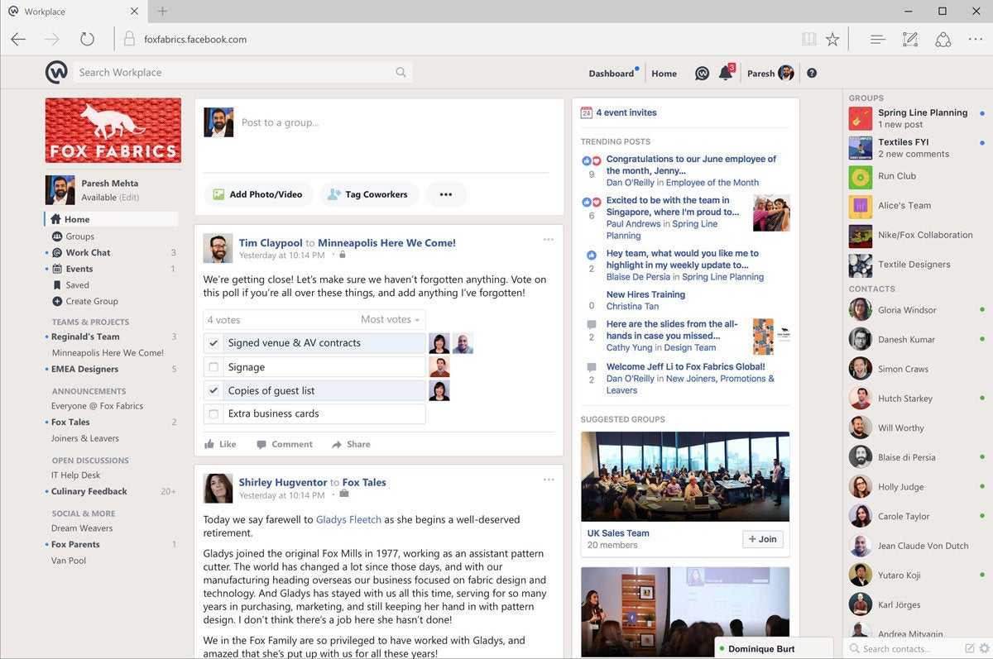
Task: Open new message compose icon in contacts
Action: click(969, 648)
